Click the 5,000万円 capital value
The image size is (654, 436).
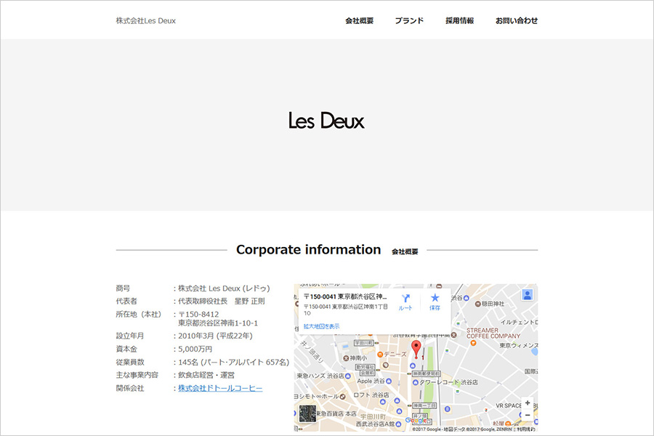[195, 349]
